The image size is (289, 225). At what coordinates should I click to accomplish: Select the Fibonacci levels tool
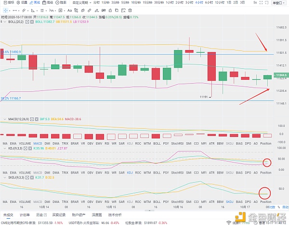[x=42, y=11]
